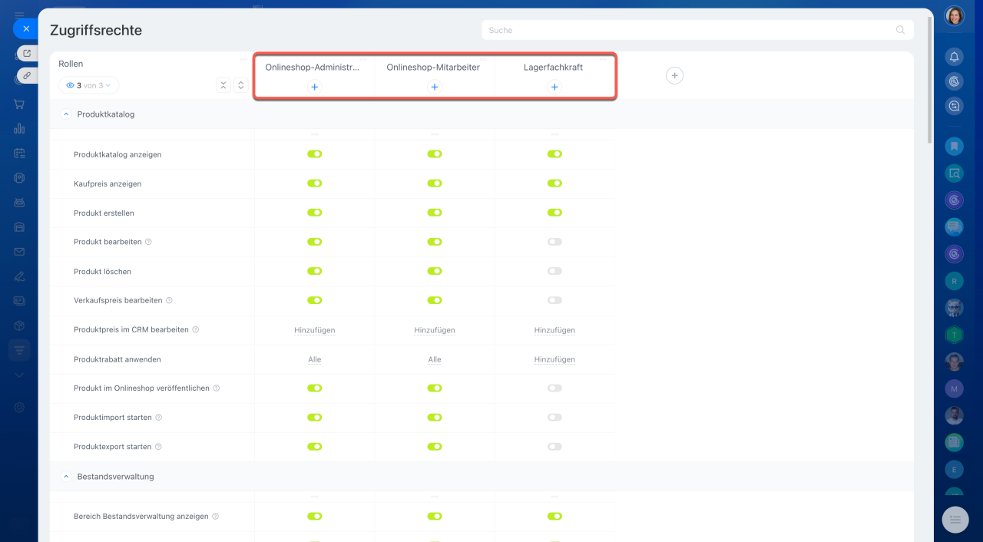
Task: Click help icon beside Produkt bearbeiten
Action: [149, 242]
